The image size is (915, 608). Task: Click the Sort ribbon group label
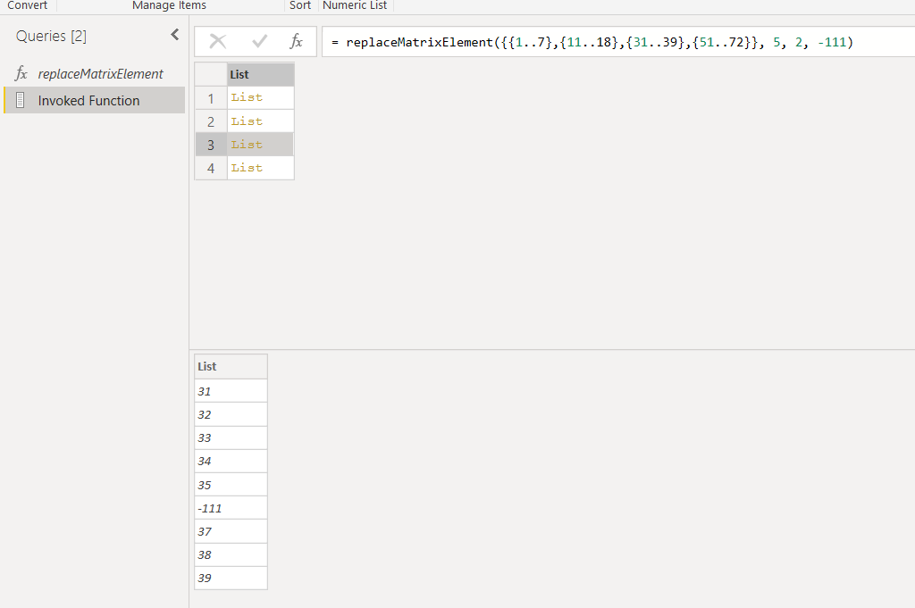[300, 5]
